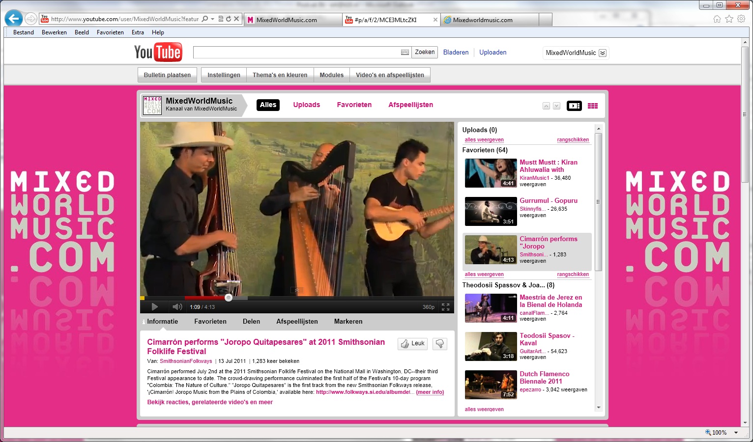Open favorites with the star icon

coord(729,19)
